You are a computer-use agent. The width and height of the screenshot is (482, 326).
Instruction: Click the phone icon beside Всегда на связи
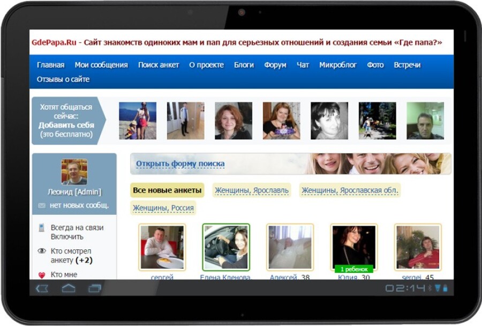click(x=42, y=228)
